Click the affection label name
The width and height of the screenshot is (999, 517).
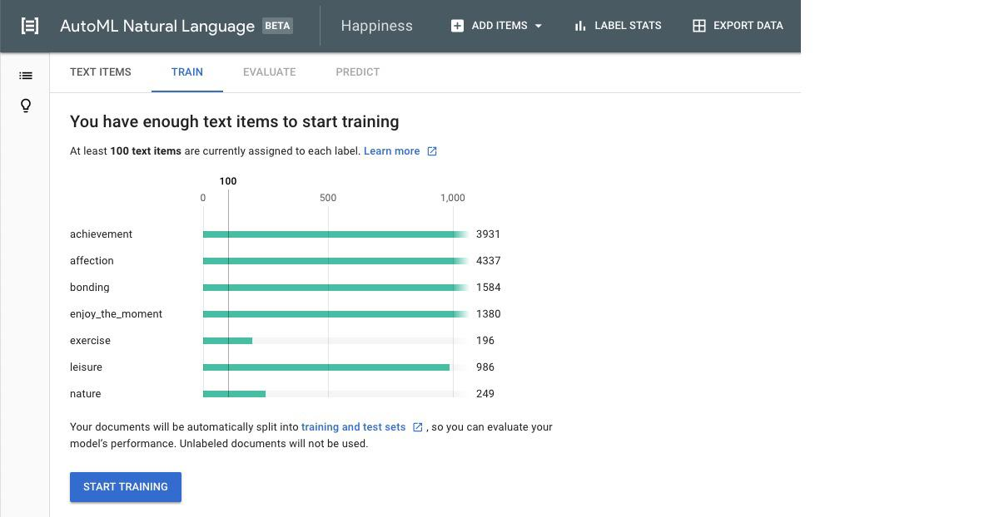pos(92,261)
